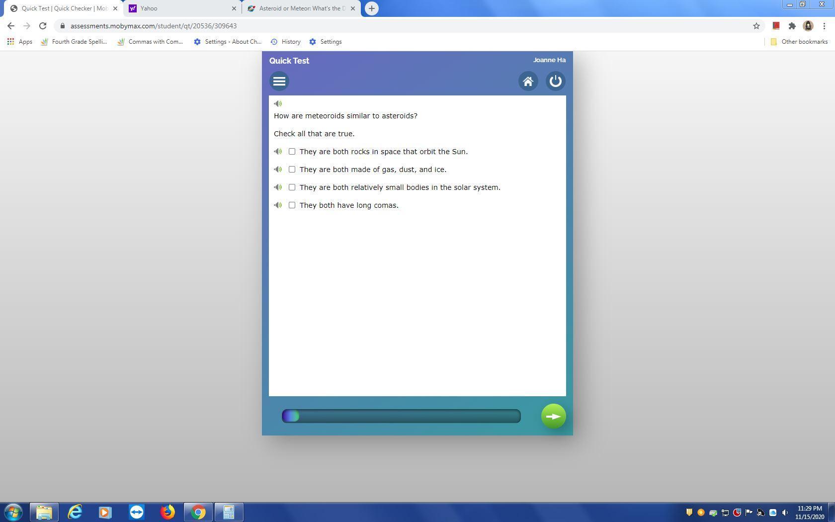The image size is (835, 522).
Task: Open the Settings - About Ch... bookmark
Action: [x=228, y=42]
